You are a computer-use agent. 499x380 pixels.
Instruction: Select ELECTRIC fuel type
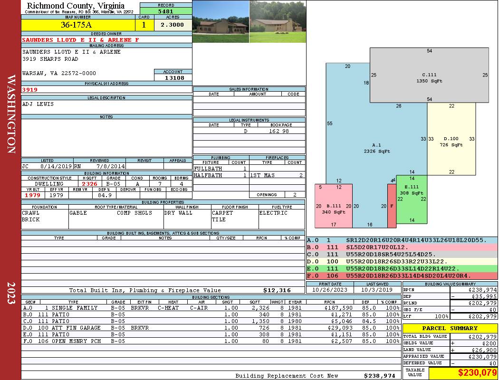[273, 213]
